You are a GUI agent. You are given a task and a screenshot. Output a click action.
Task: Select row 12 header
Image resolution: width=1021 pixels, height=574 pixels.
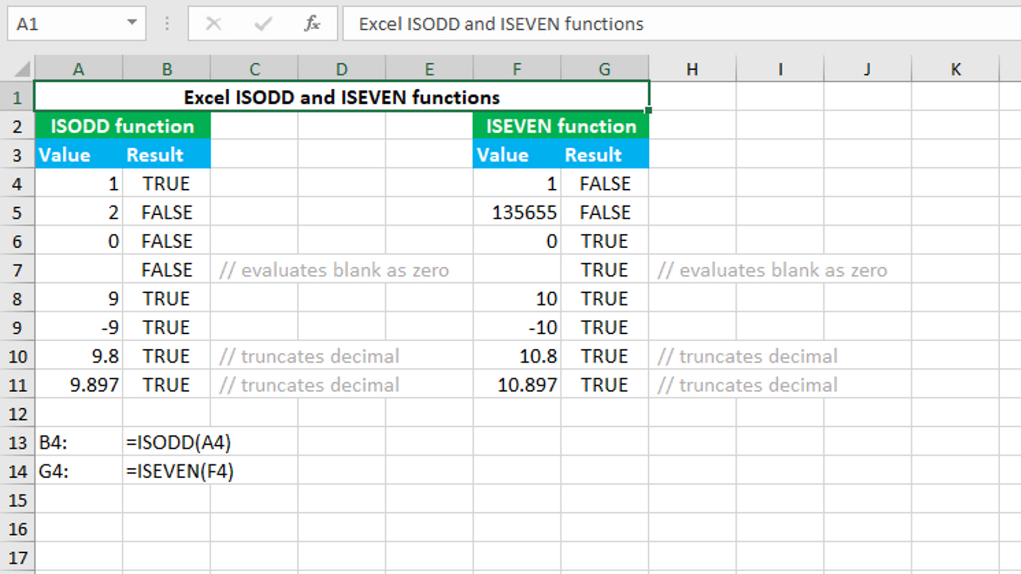point(17,413)
